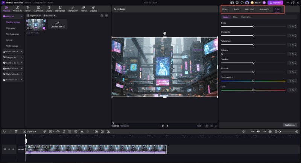Toggle the track lock icon

(x=5, y=149)
